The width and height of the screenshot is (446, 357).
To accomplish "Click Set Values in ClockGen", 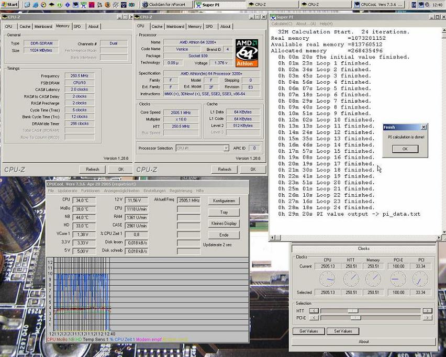I will [x=343, y=331].
